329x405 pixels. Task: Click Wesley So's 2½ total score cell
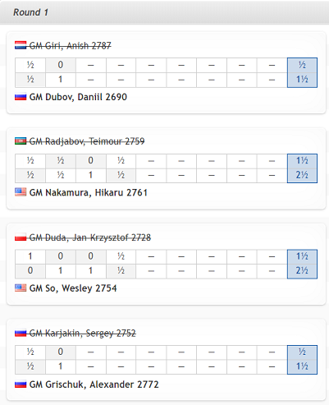302,271
